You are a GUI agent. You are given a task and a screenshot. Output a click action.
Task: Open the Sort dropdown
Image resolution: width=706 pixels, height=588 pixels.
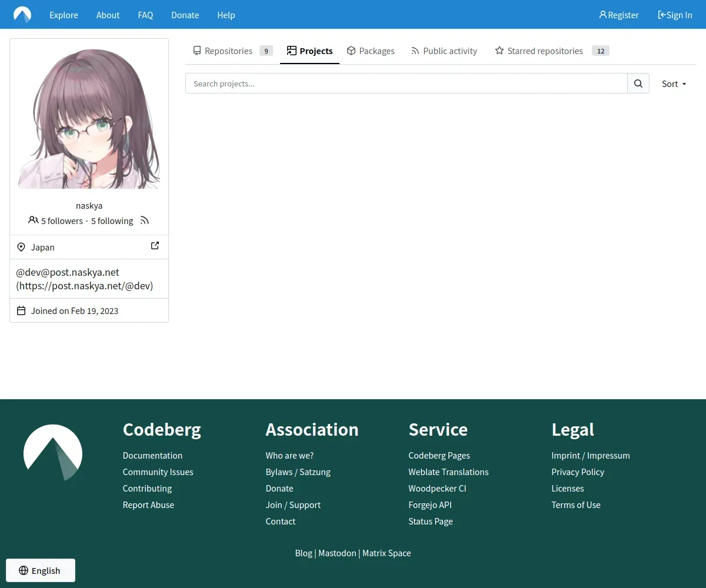coord(674,83)
